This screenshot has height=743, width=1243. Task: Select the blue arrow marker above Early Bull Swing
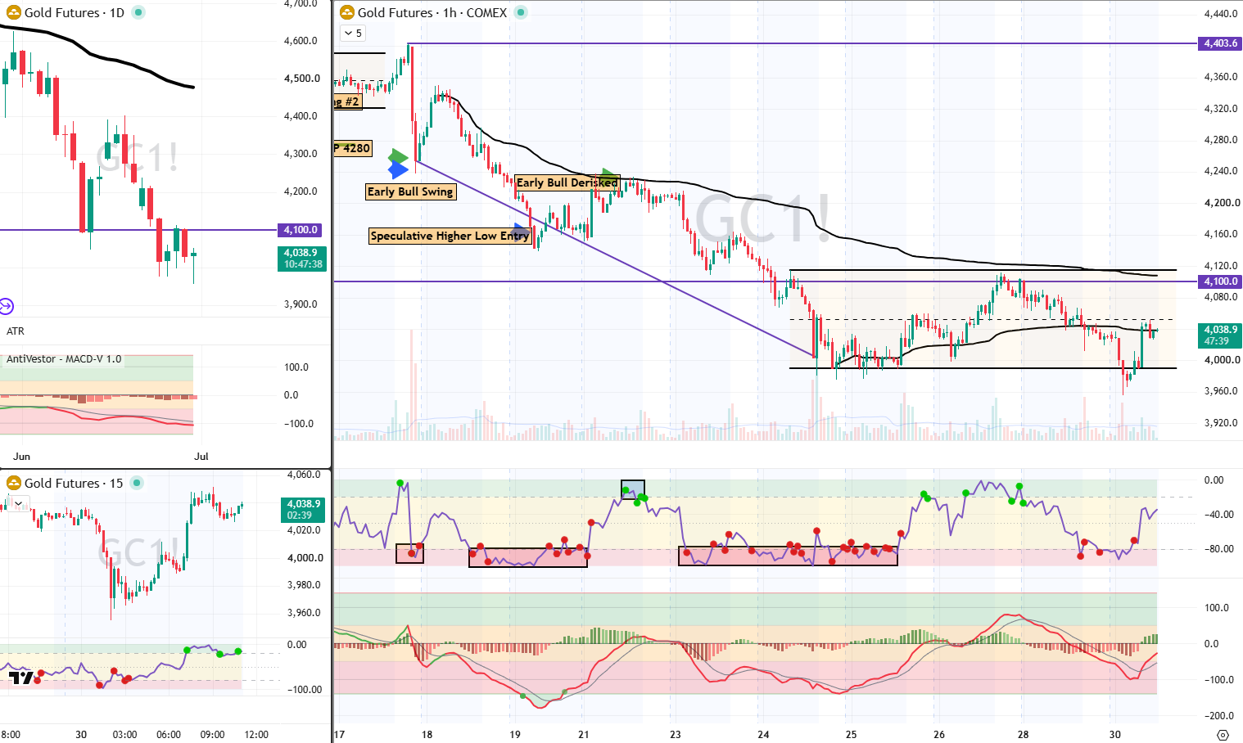pos(398,170)
